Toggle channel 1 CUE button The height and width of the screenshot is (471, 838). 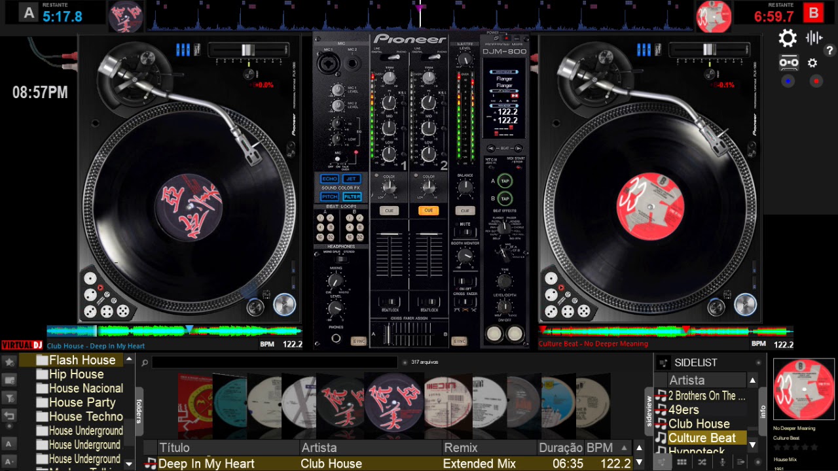(389, 211)
